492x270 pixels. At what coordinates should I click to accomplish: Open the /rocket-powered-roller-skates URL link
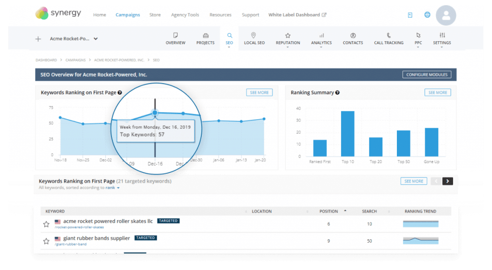click(x=79, y=227)
